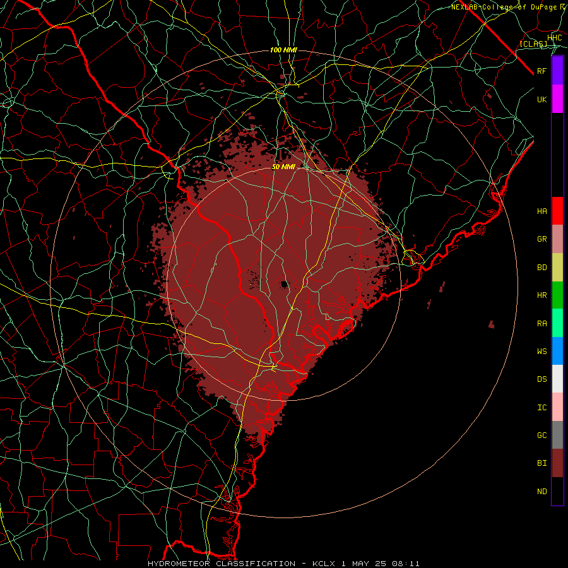Click the GC legend label

point(542,435)
